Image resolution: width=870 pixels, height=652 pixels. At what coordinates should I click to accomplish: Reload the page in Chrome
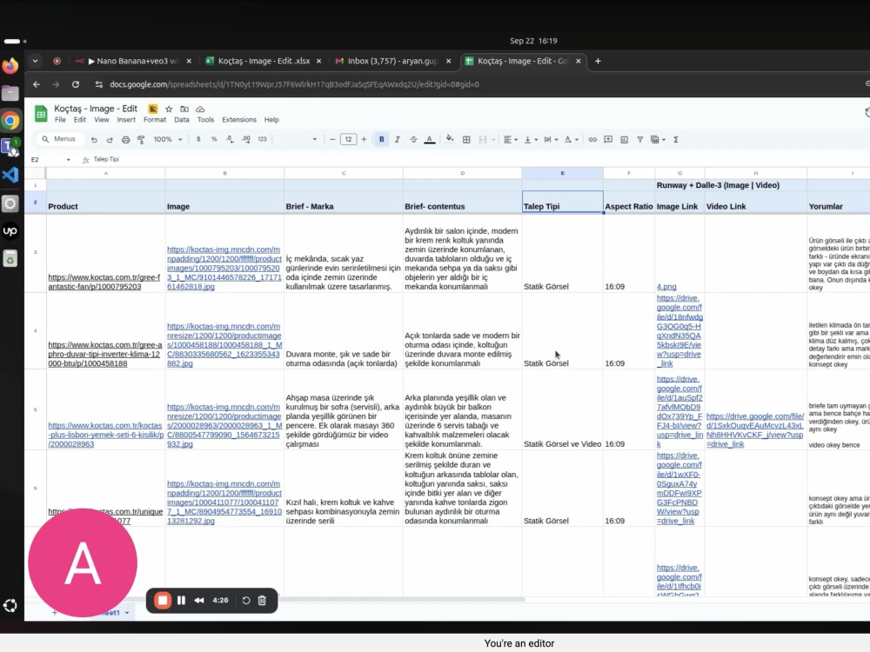tap(76, 84)
